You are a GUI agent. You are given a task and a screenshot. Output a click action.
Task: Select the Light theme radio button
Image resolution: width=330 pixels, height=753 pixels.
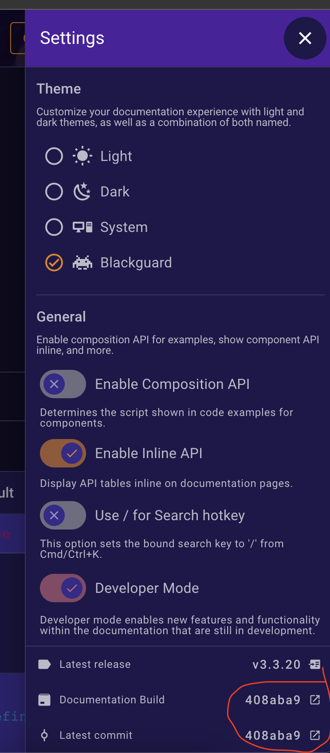click(x=54, y=156)
